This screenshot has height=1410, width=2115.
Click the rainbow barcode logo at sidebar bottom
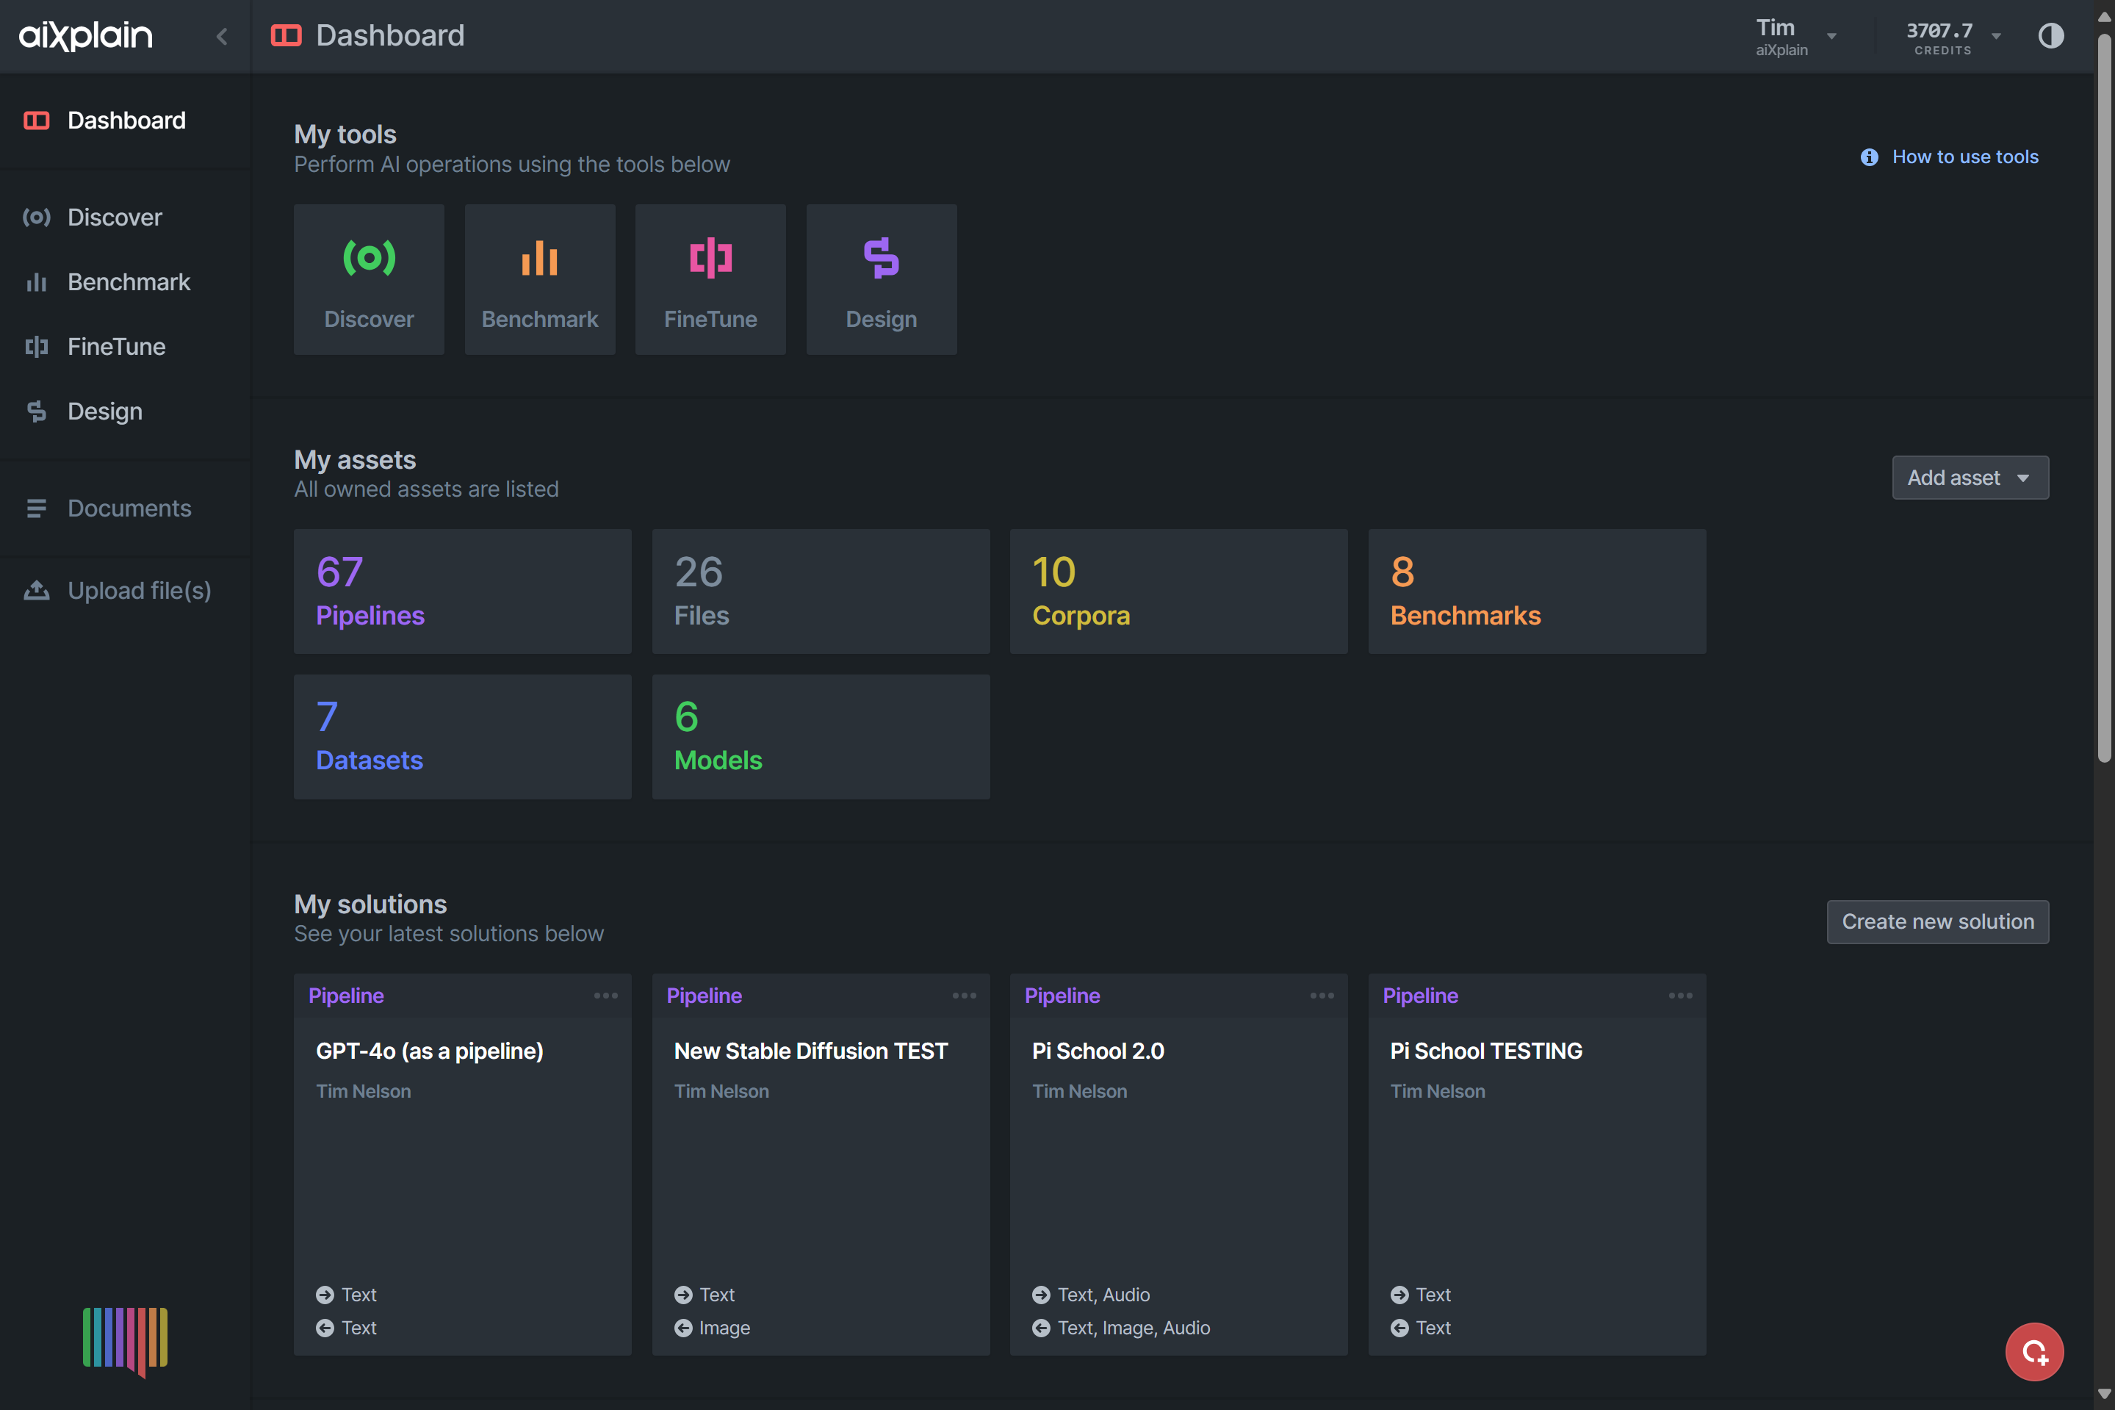(x=125, y=1342)
